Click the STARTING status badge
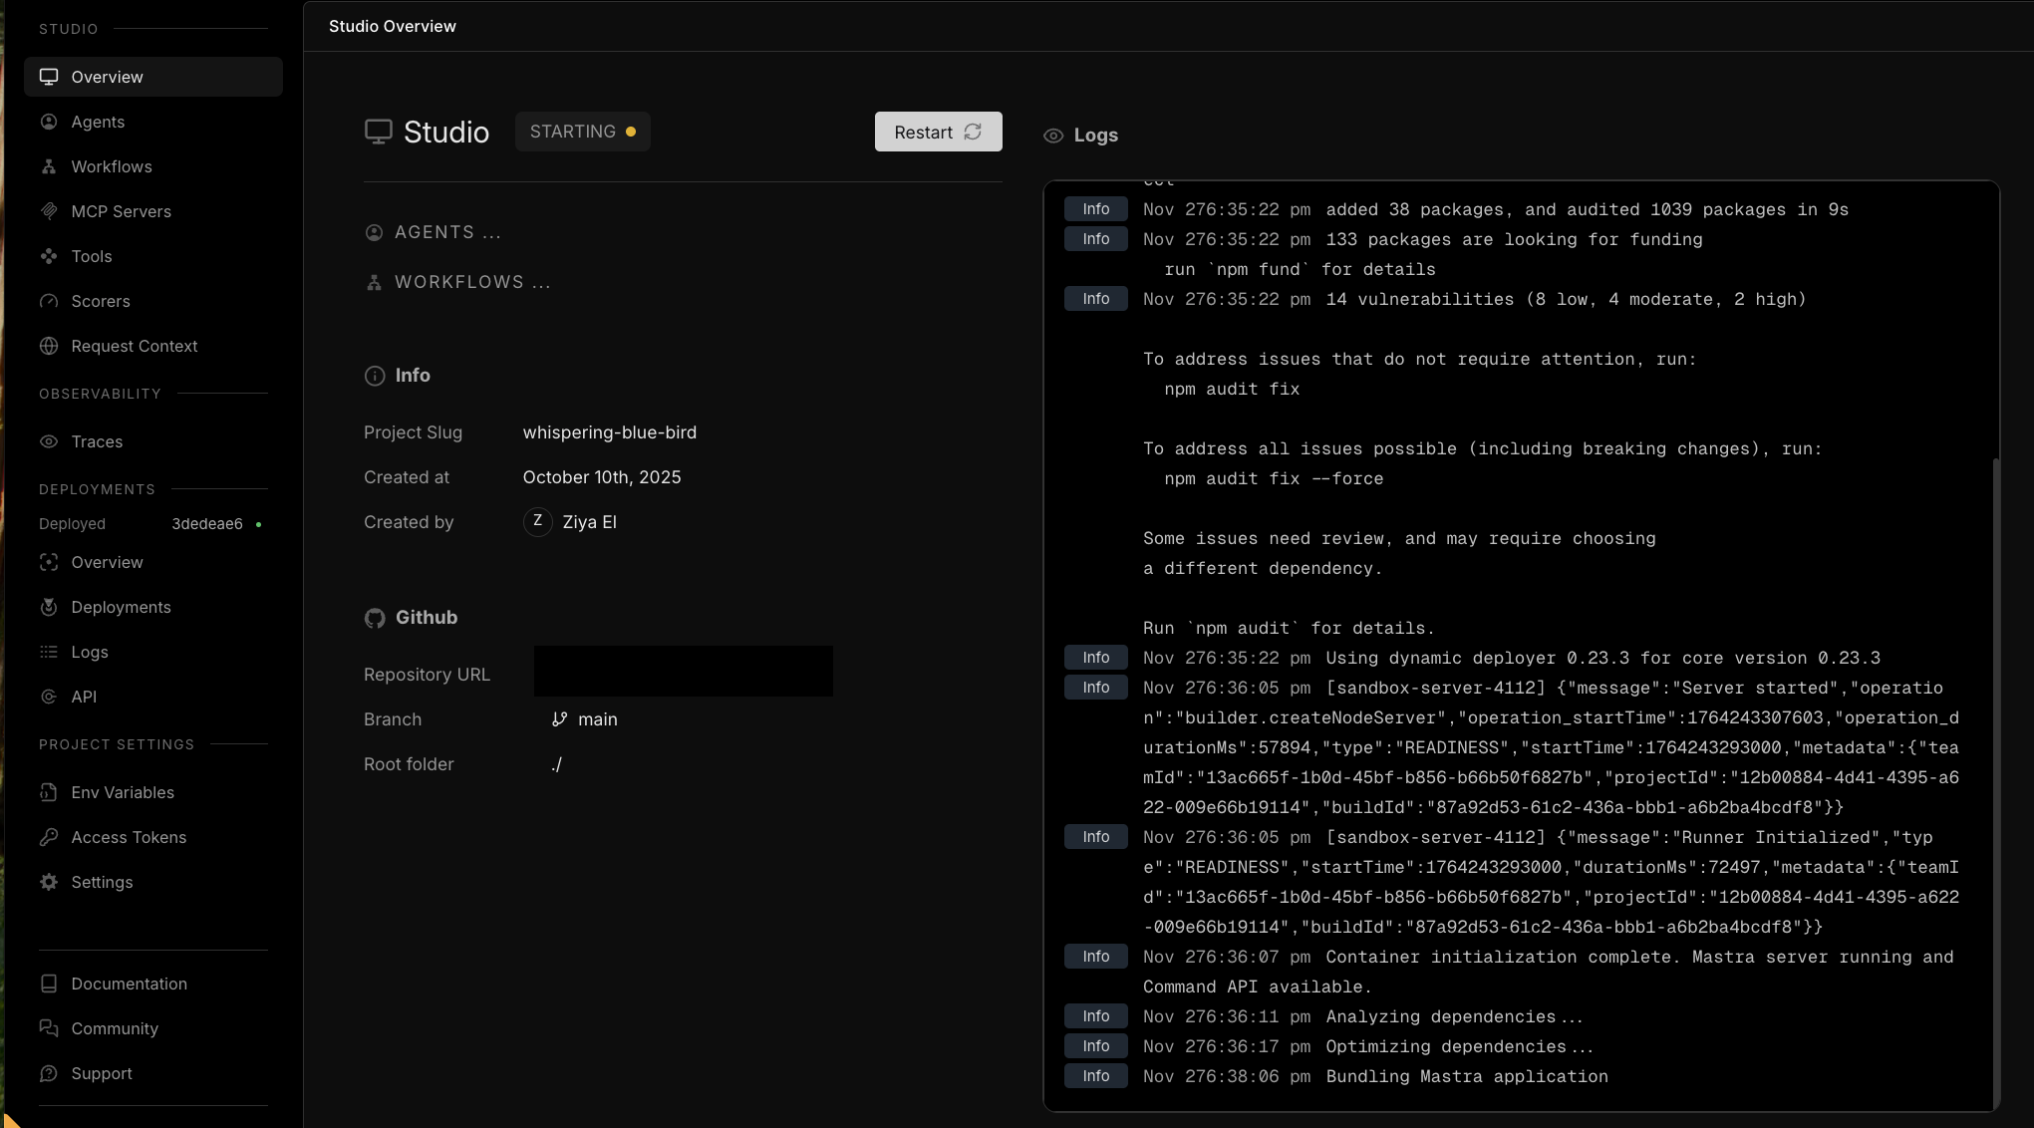This screenshot has height=1128, width=2034. pos(582,132)
